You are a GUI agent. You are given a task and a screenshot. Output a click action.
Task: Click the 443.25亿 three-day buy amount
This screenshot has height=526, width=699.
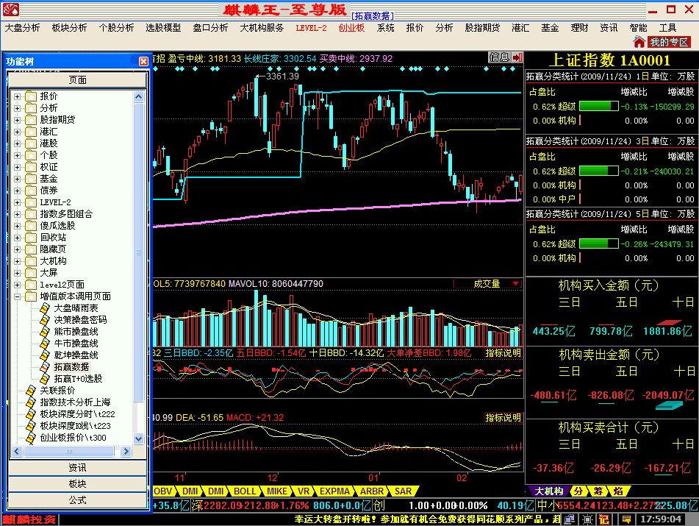click(x=553, y=331)
